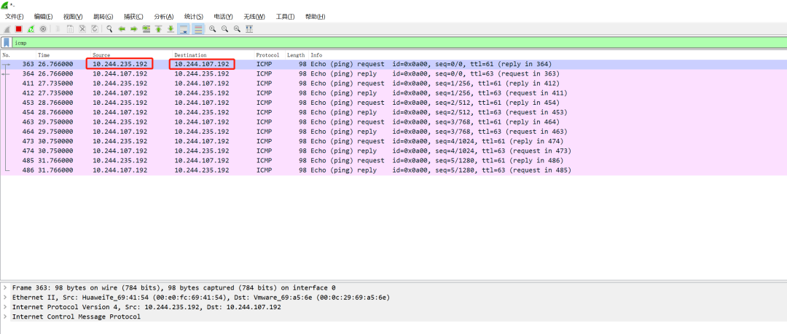Zoom out the main window text
The width and height of the screenshot is (787, 334).
tap(224, 29)
